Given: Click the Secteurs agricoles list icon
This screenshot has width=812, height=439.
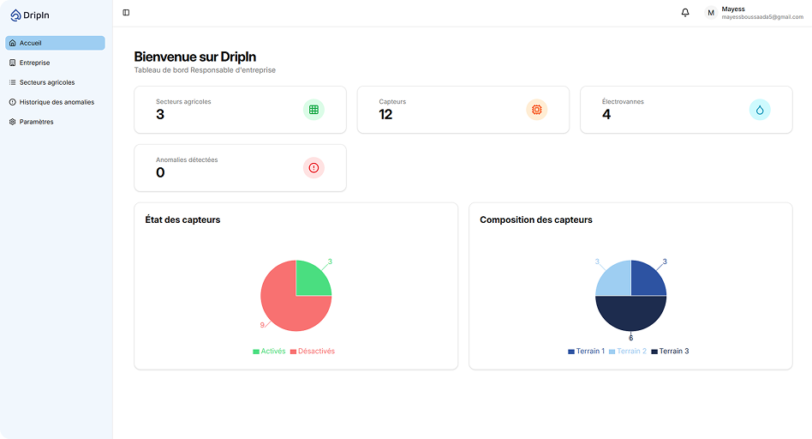Looking at the screenshot, I should (13, 82).
